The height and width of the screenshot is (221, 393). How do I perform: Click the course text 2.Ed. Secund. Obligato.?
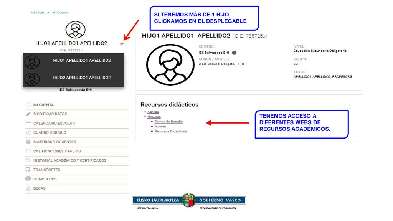click(217, 64)
